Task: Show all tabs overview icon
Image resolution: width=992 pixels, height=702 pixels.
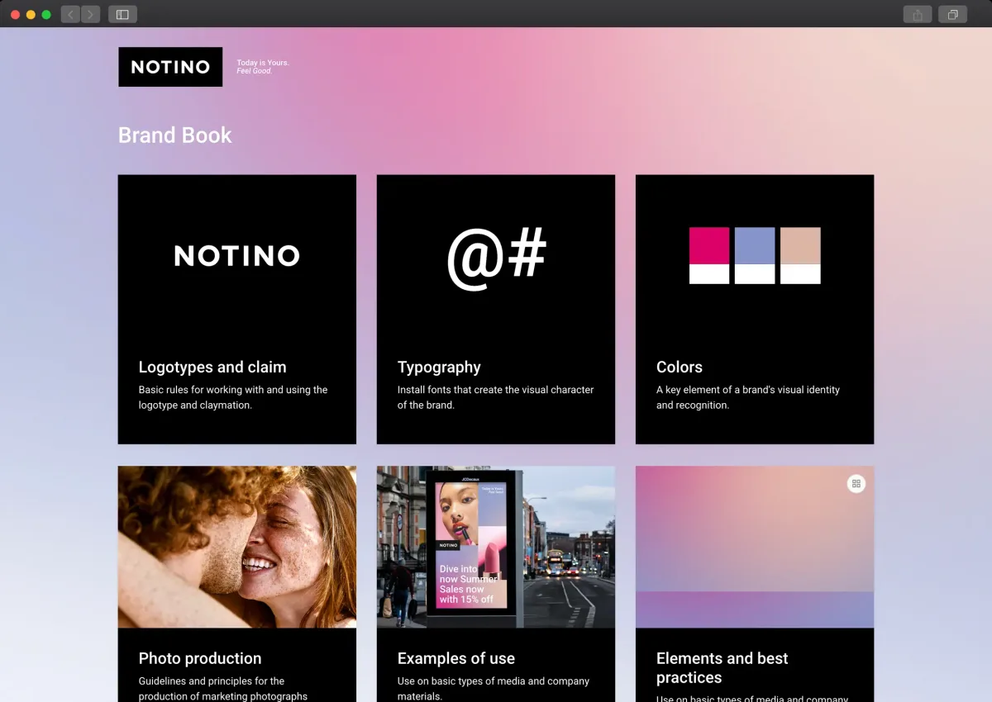Action: point(952,14)
